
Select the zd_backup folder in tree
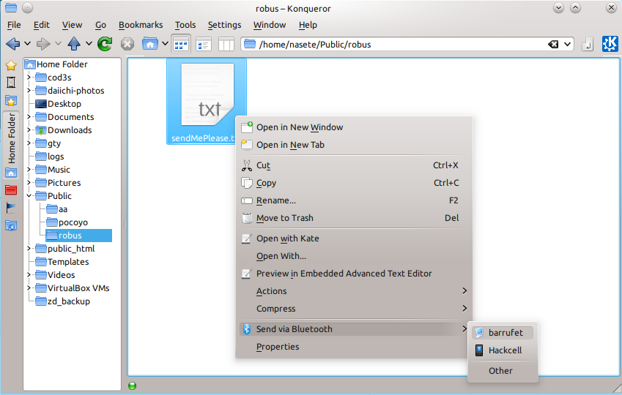click(x=63, y=301)
